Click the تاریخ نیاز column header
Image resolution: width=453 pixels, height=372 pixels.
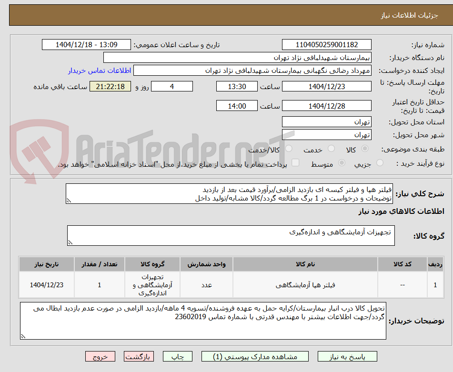pyautogui.click(x=47, y=264)
